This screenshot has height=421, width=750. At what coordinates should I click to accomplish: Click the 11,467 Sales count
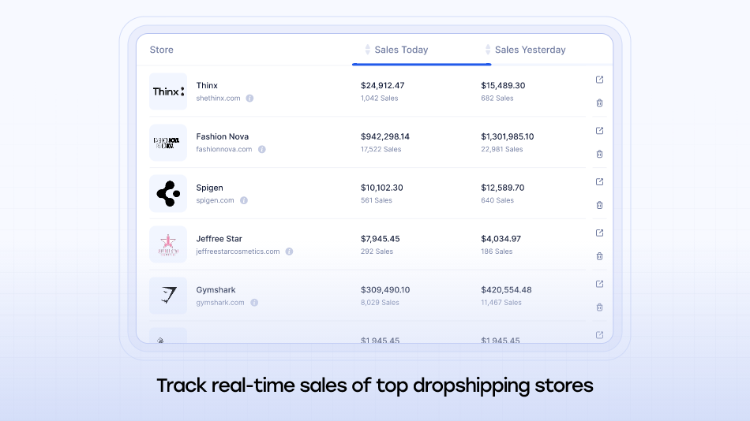pos(501,303)
